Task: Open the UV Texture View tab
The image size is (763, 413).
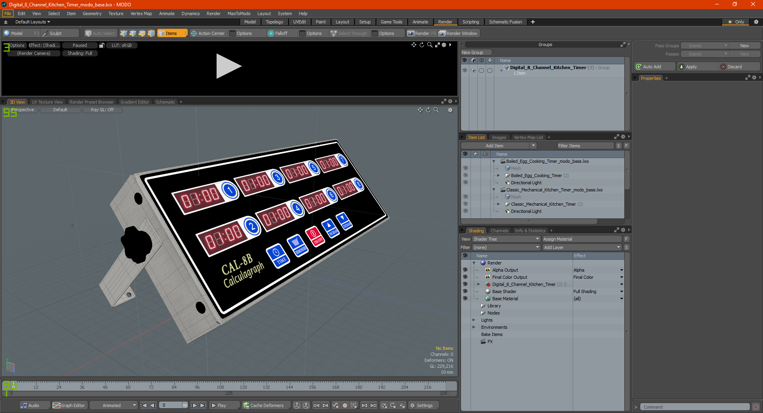Action: coord(47,102)
